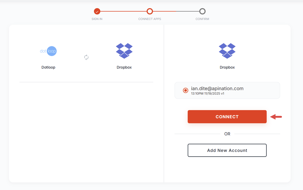
Task: Click the Dropbox logo beside the sync icon
Action: point(124,51)
